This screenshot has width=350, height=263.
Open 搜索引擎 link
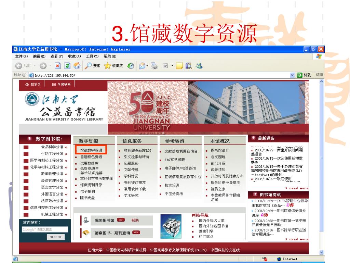(206, 231)
